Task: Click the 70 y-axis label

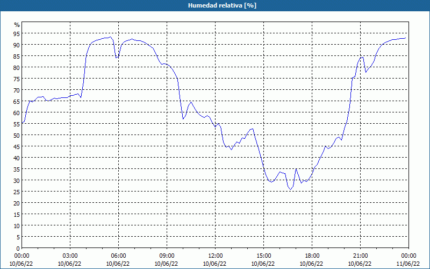Action: click(17, 90)
